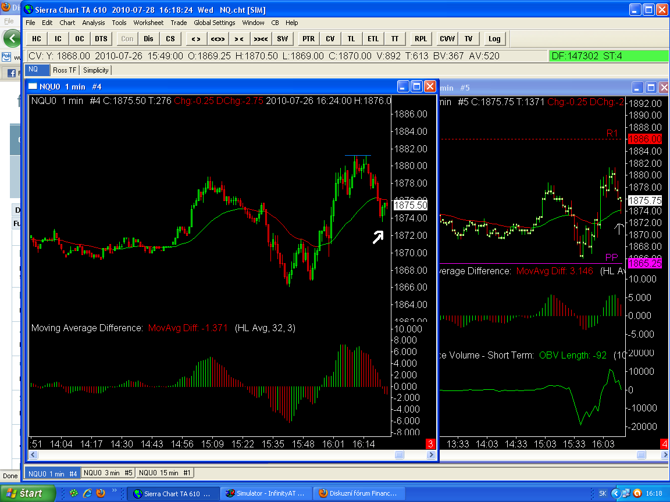The image size is (670, 502).
Task: Open the Edit menu
Action: 47,23
